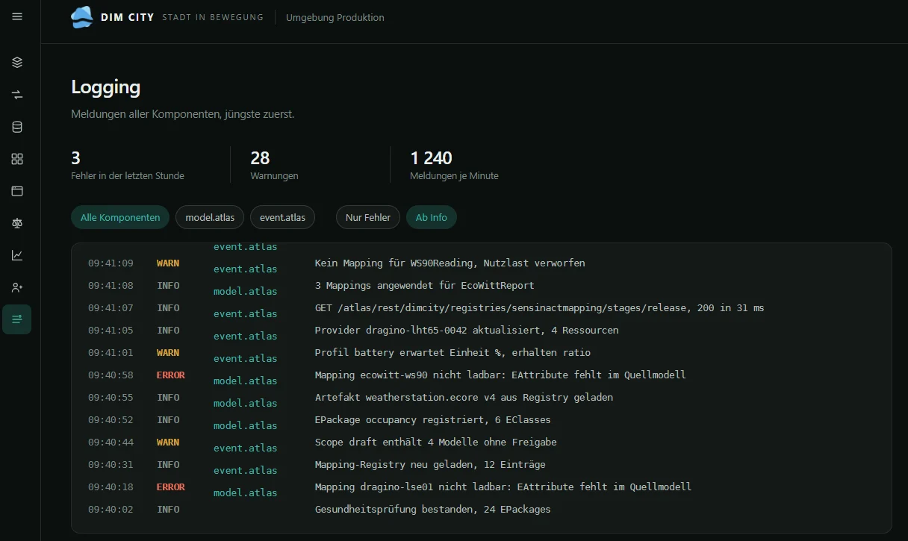Viewport: 908px width, 541px height.
Task: Click message Mapping-Registry neu geladen, 12 Einträge
Action: [430, 464]
